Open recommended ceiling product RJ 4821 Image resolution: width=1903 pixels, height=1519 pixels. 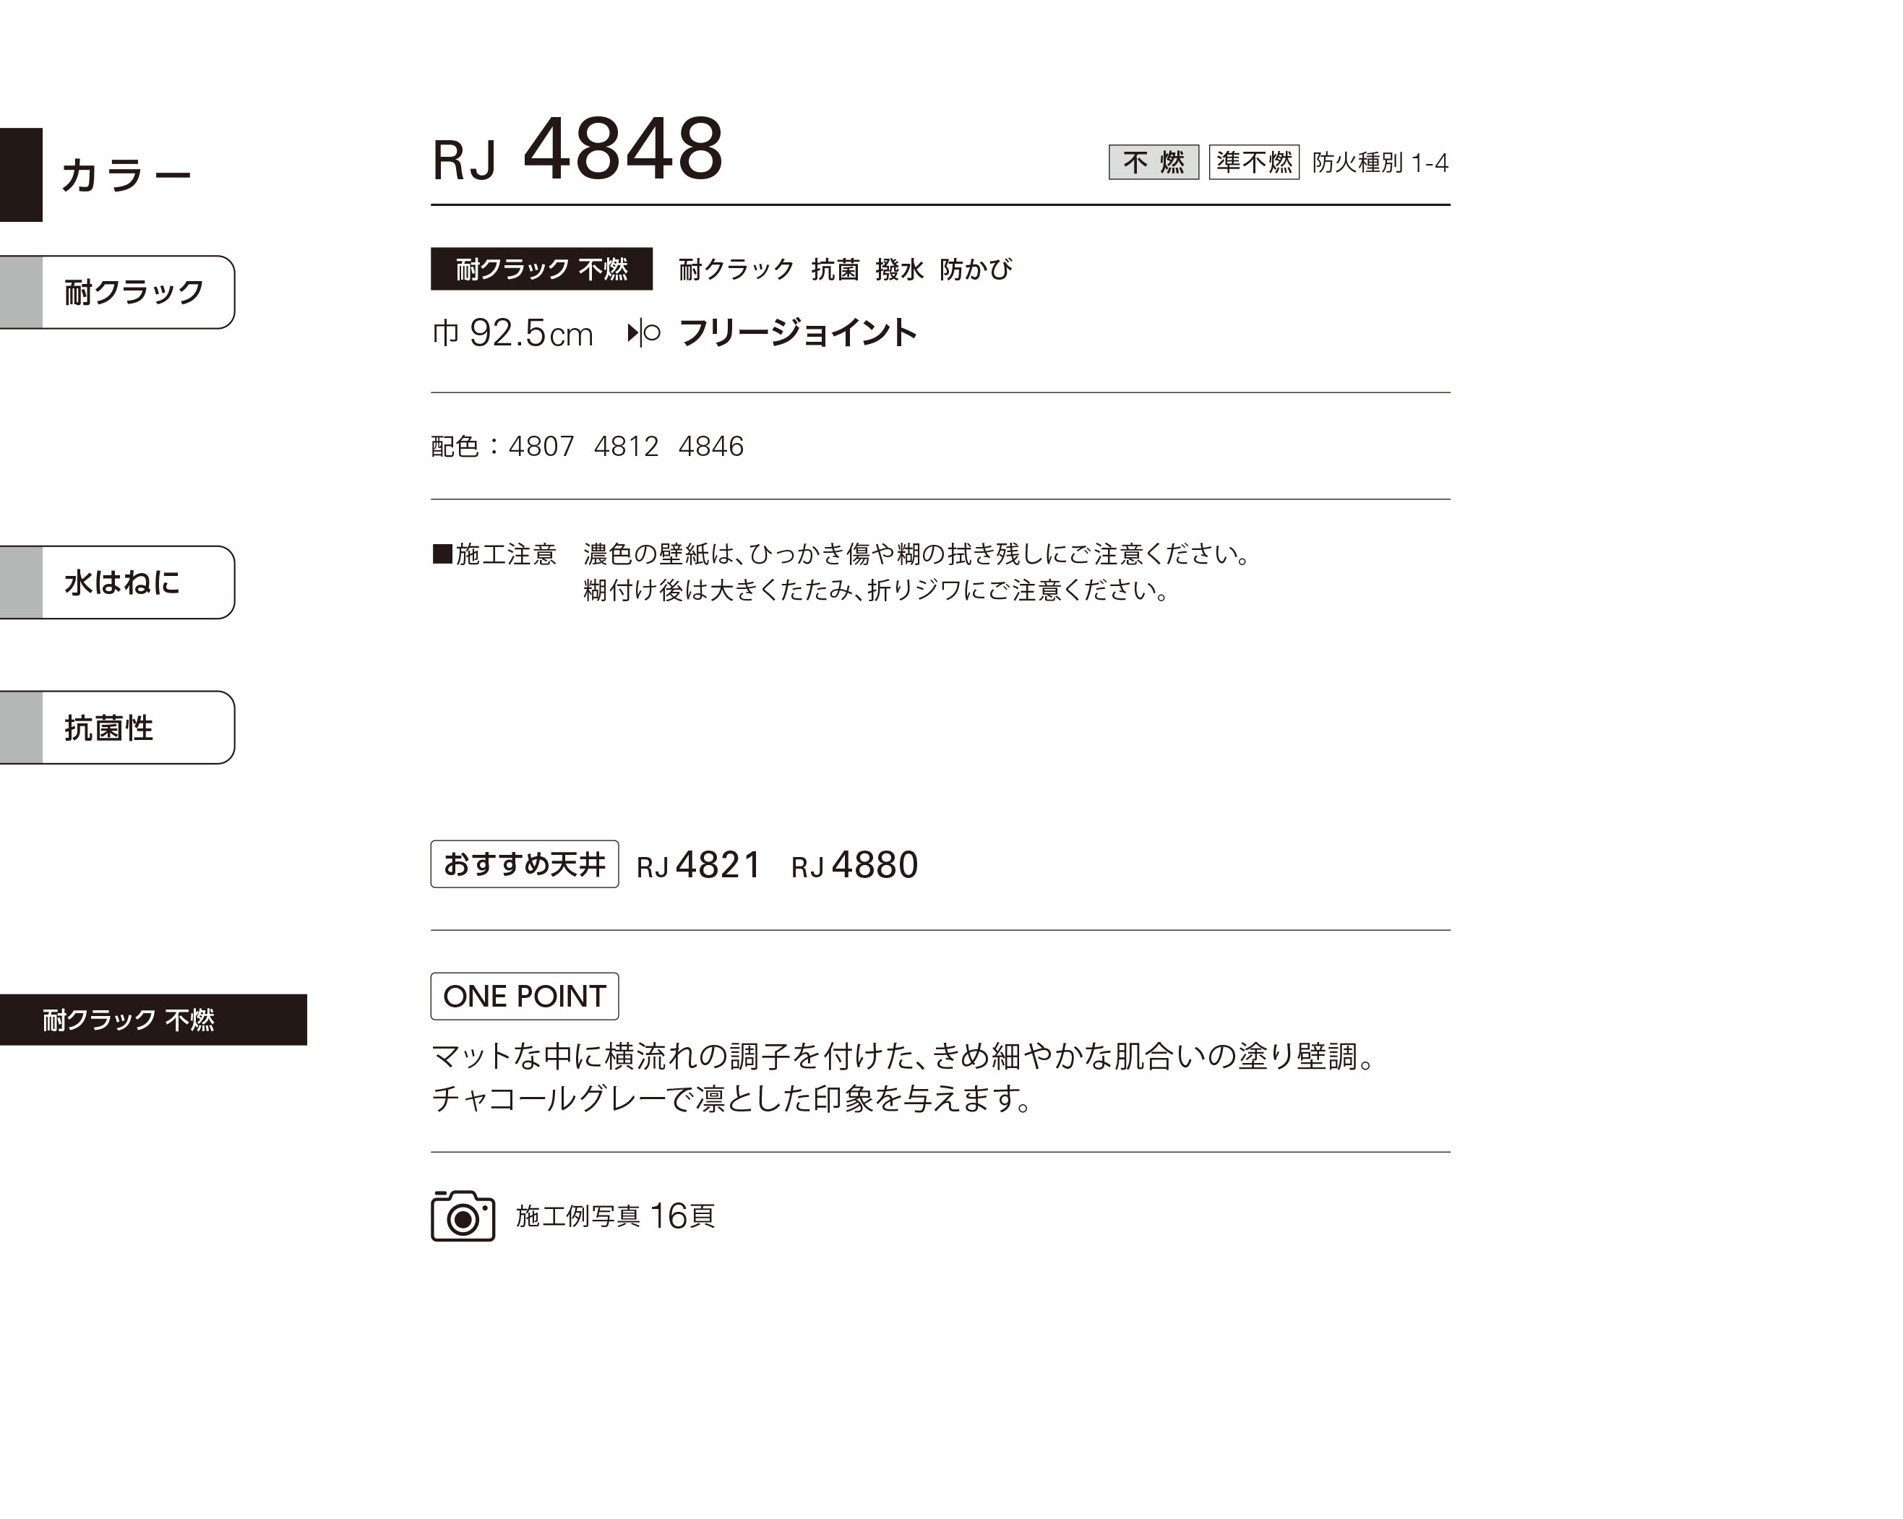click(x=698, y=865)
